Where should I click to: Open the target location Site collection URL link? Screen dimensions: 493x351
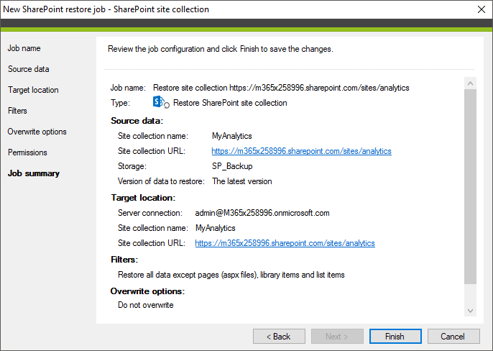[x=285, y=243]
